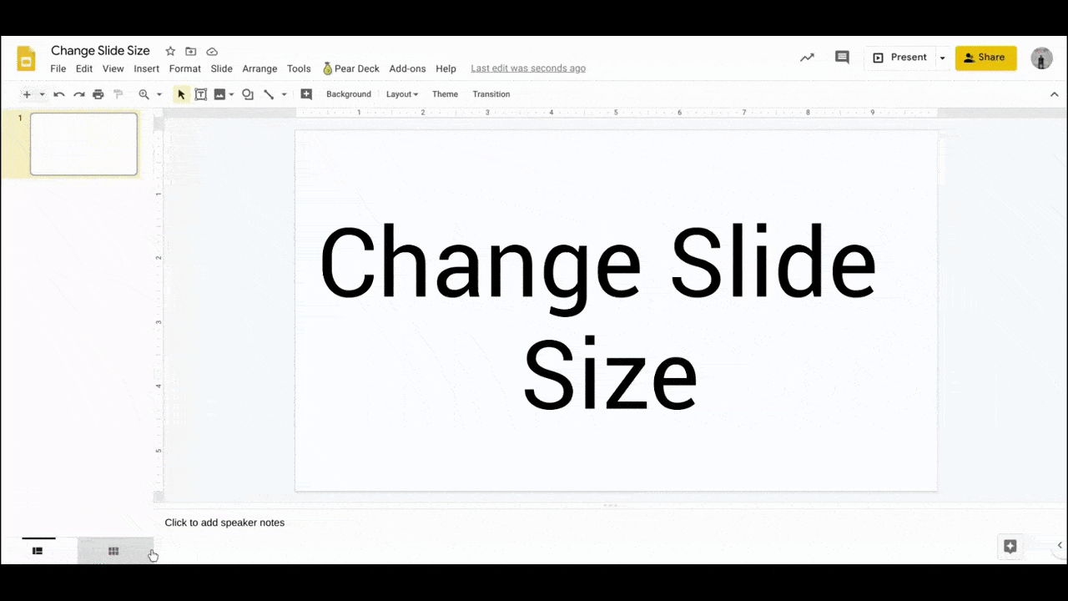Open the File menu
The image size is (1068, 601).
pyautogui.click(x=58, y=68)
